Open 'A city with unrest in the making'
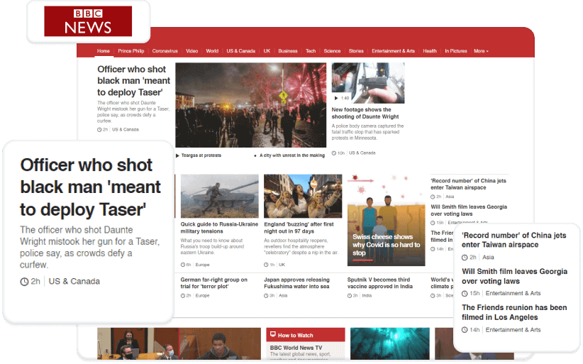Screen dimensions: 583x364 292,155
